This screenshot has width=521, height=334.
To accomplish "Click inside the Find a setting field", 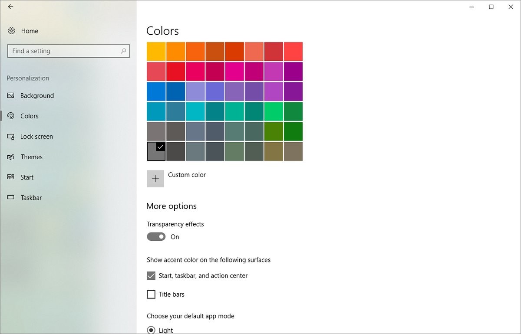I will [65, 51].
